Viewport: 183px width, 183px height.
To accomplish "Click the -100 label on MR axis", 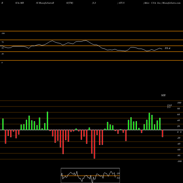I will point(179,161).
